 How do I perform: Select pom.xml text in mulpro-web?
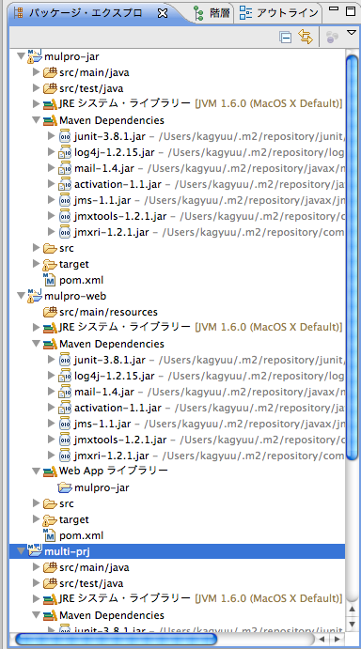[x=81, y=535]
